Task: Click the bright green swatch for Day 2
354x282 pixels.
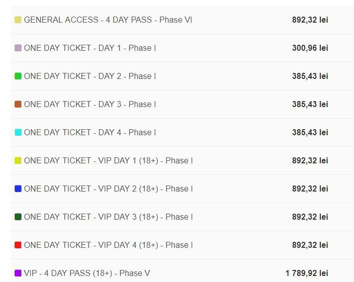Action: click(18, 76)
